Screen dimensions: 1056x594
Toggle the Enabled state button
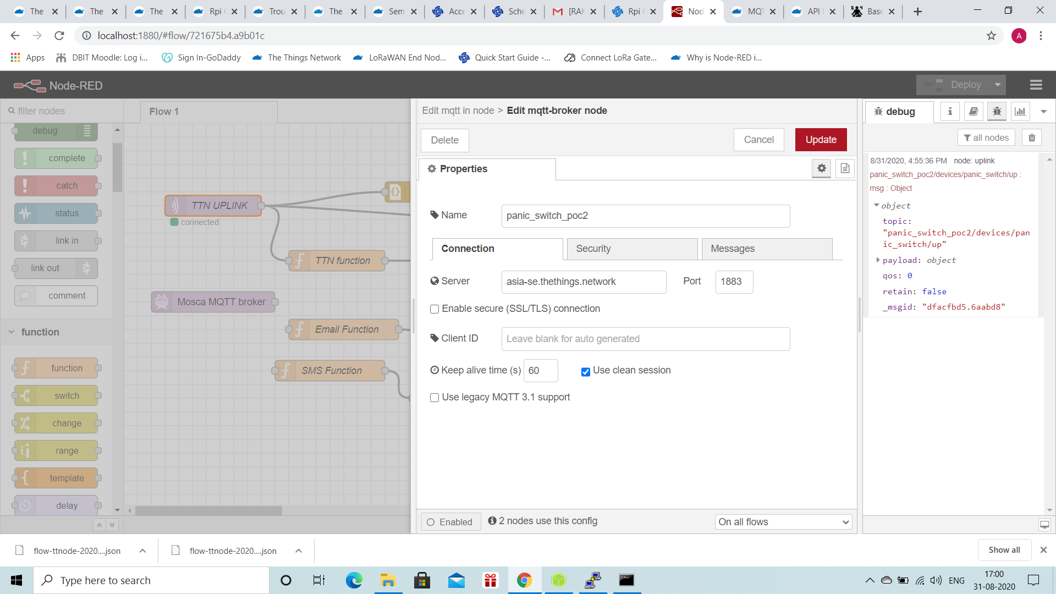tap(450, 522)
